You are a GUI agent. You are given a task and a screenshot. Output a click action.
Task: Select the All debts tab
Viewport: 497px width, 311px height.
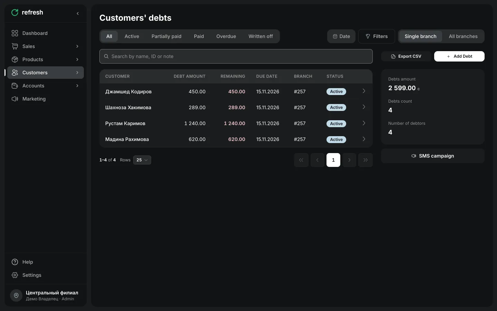[109, 36]
